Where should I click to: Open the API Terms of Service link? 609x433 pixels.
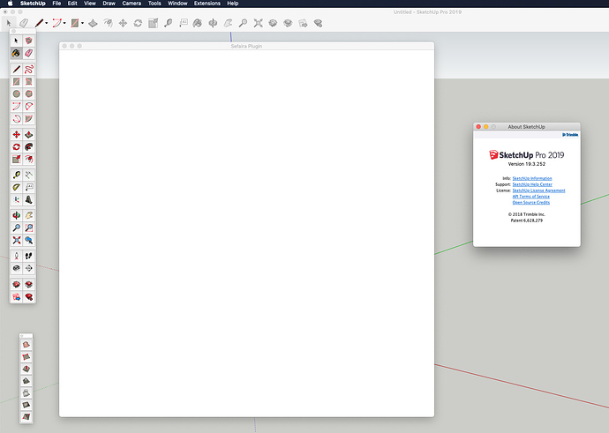(x=531, y=197)
